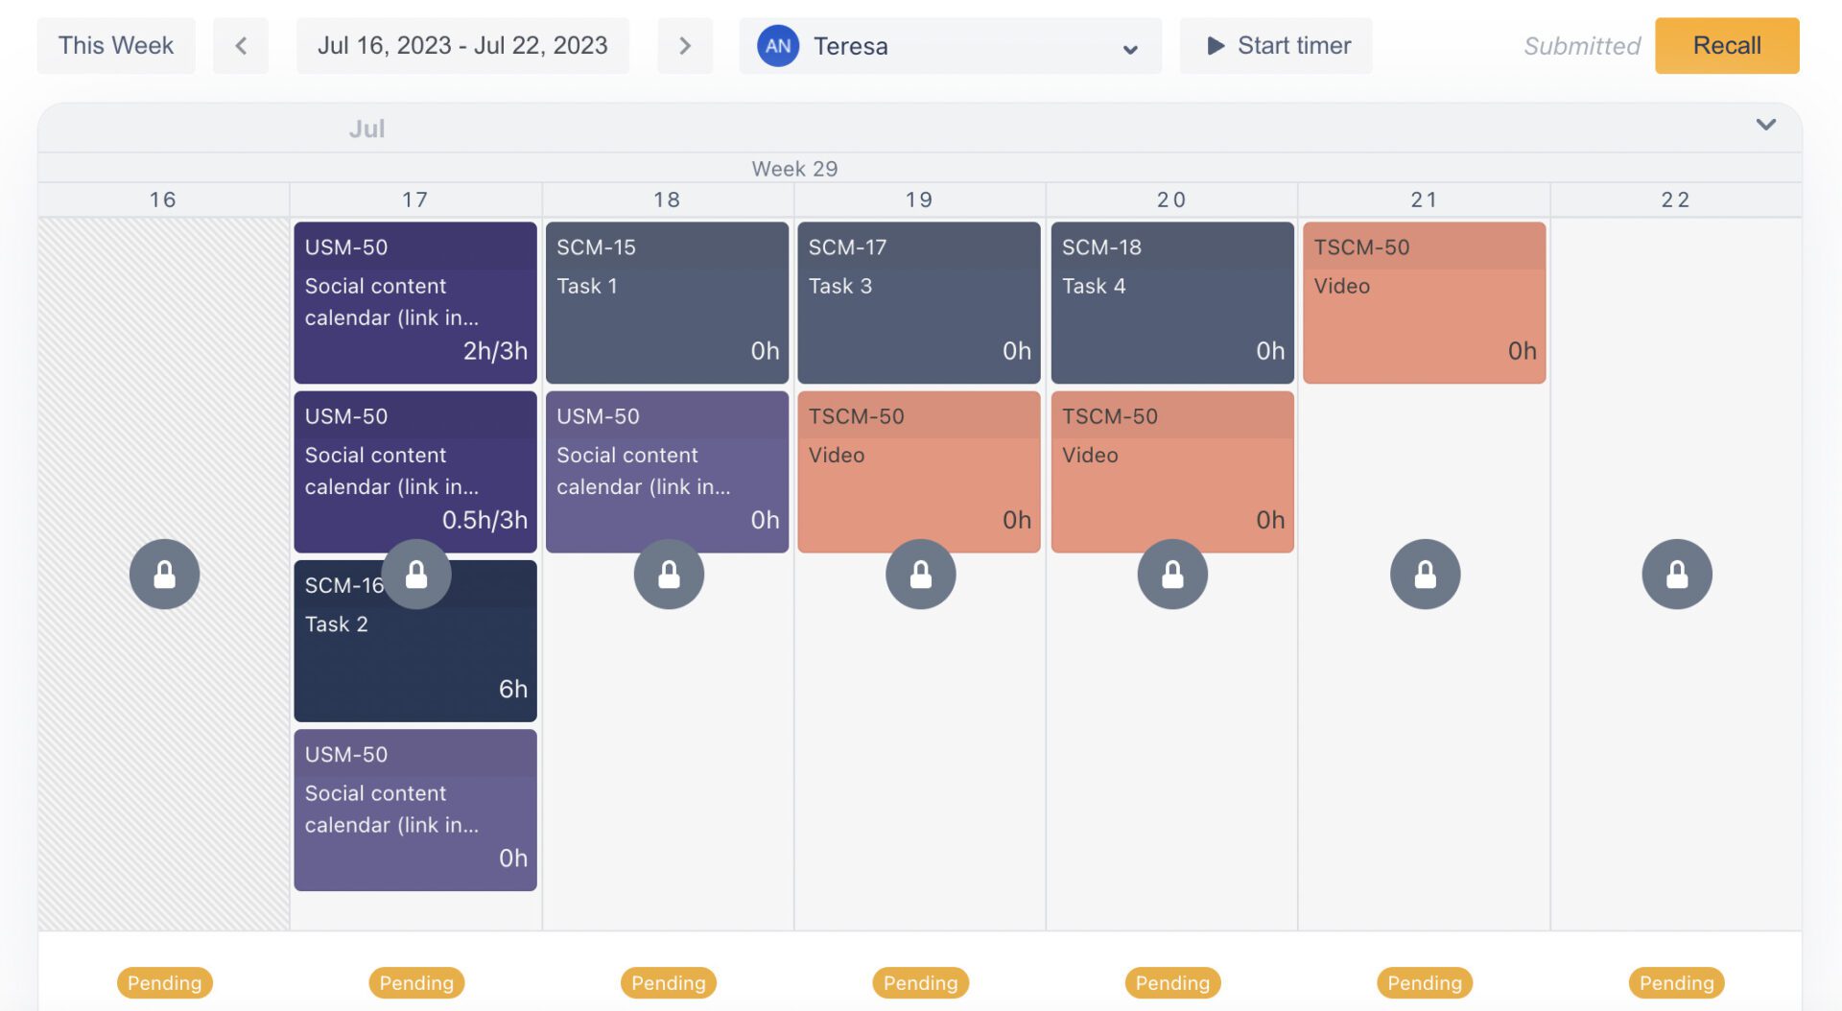Click the lock icon on July 20
1842x1011 pixels.
[1172, 574]
